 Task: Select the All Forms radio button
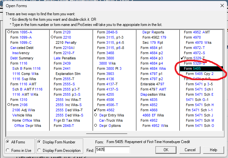[x=8, y=142]
